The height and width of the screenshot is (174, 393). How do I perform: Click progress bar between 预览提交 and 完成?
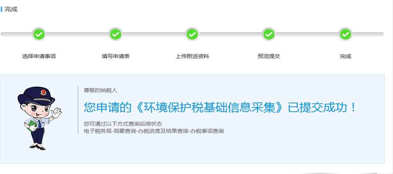pos(307,34)
